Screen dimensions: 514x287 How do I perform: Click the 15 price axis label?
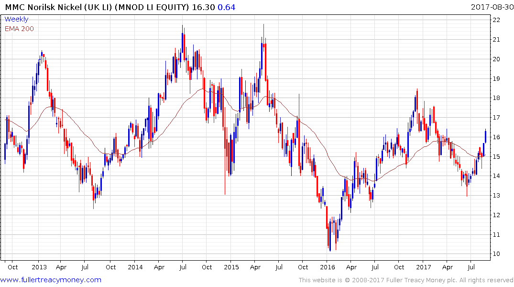pyautogui.click(x=496, y=156)
